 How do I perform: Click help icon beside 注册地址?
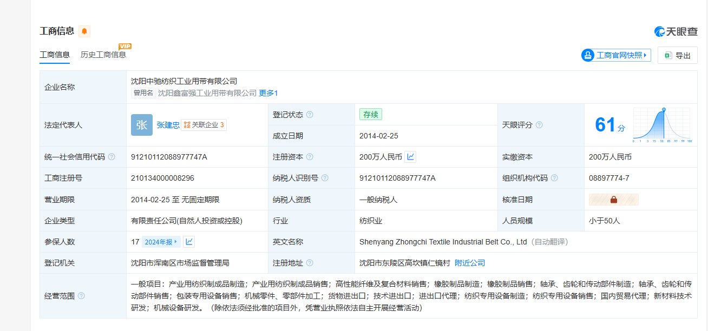pos(310,263)
